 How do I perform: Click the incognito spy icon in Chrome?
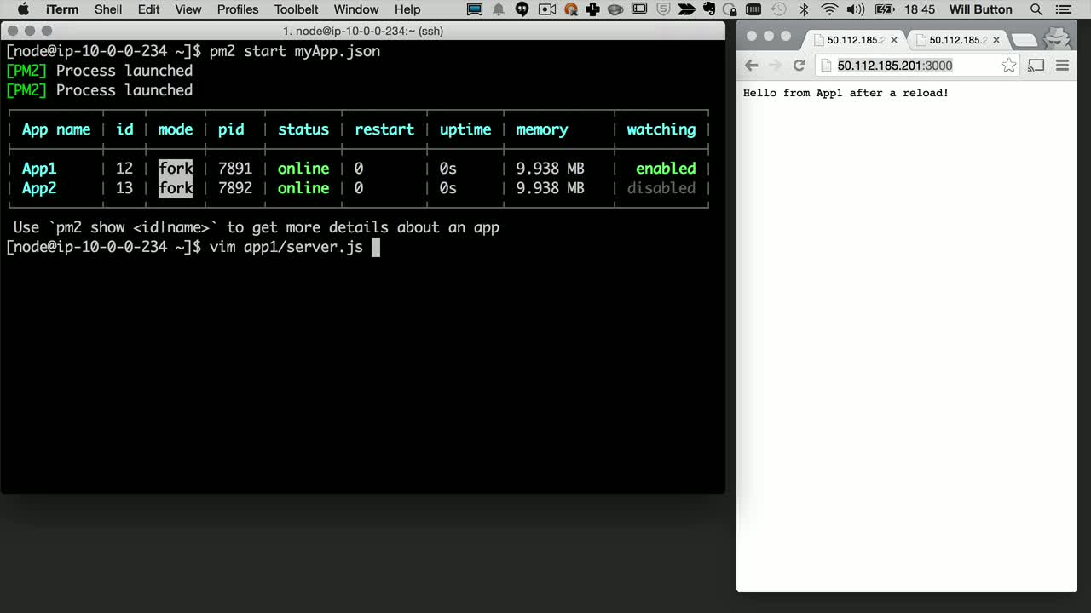[1057, 38]
